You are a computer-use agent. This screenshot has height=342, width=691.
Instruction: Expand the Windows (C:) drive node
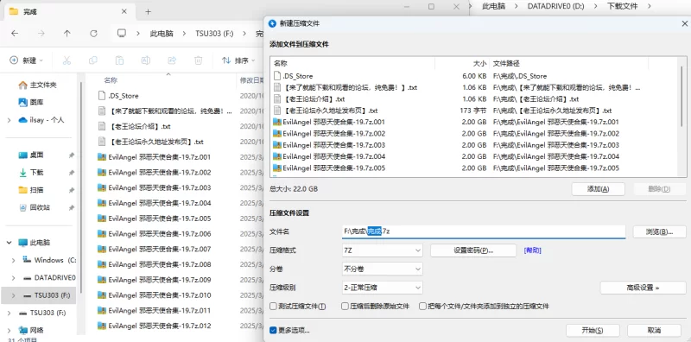click(x=14, y=261)
